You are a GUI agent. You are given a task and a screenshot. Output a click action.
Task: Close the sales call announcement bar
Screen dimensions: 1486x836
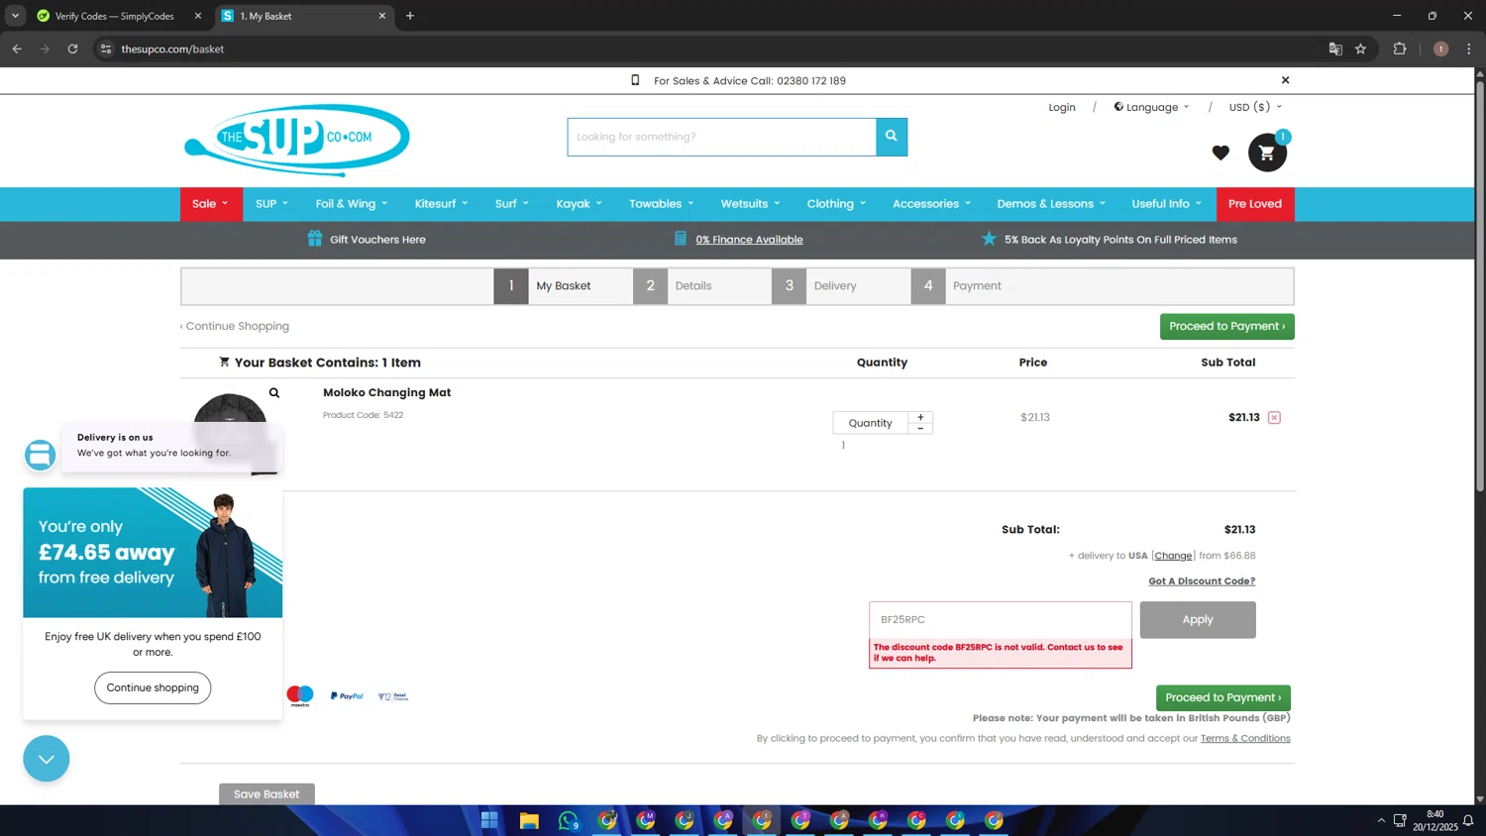coord(1285,80)
